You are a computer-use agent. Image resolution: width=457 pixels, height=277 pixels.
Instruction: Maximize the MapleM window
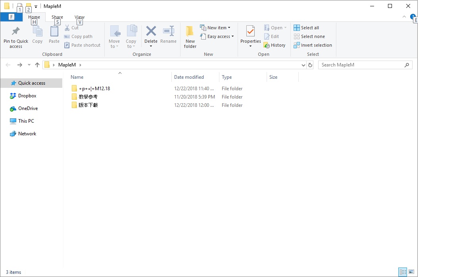pyautogui.click(x=390, y=6)
